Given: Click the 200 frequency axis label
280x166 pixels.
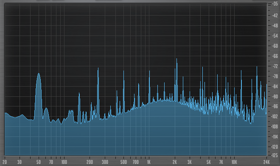Looking at the screenshot, I should [90, 162].
